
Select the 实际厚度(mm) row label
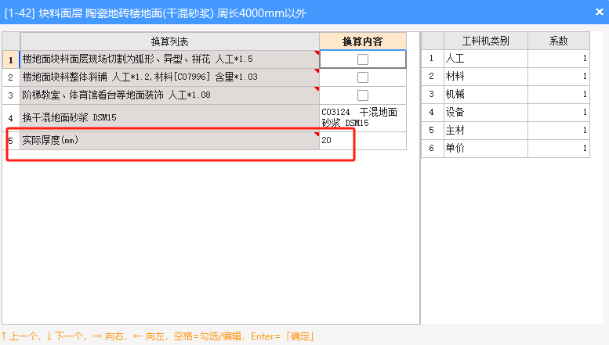170,140
